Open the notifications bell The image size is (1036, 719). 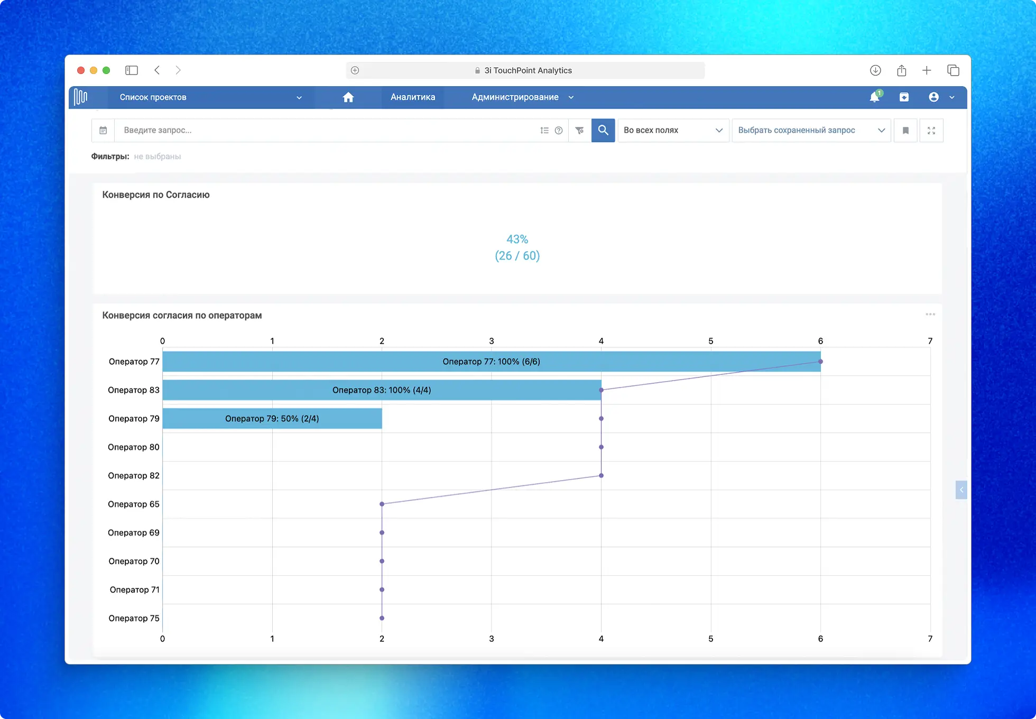point(875,97)
